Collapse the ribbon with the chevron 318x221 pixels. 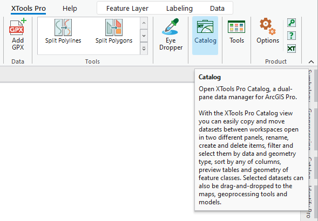click(x=311, y=62)
